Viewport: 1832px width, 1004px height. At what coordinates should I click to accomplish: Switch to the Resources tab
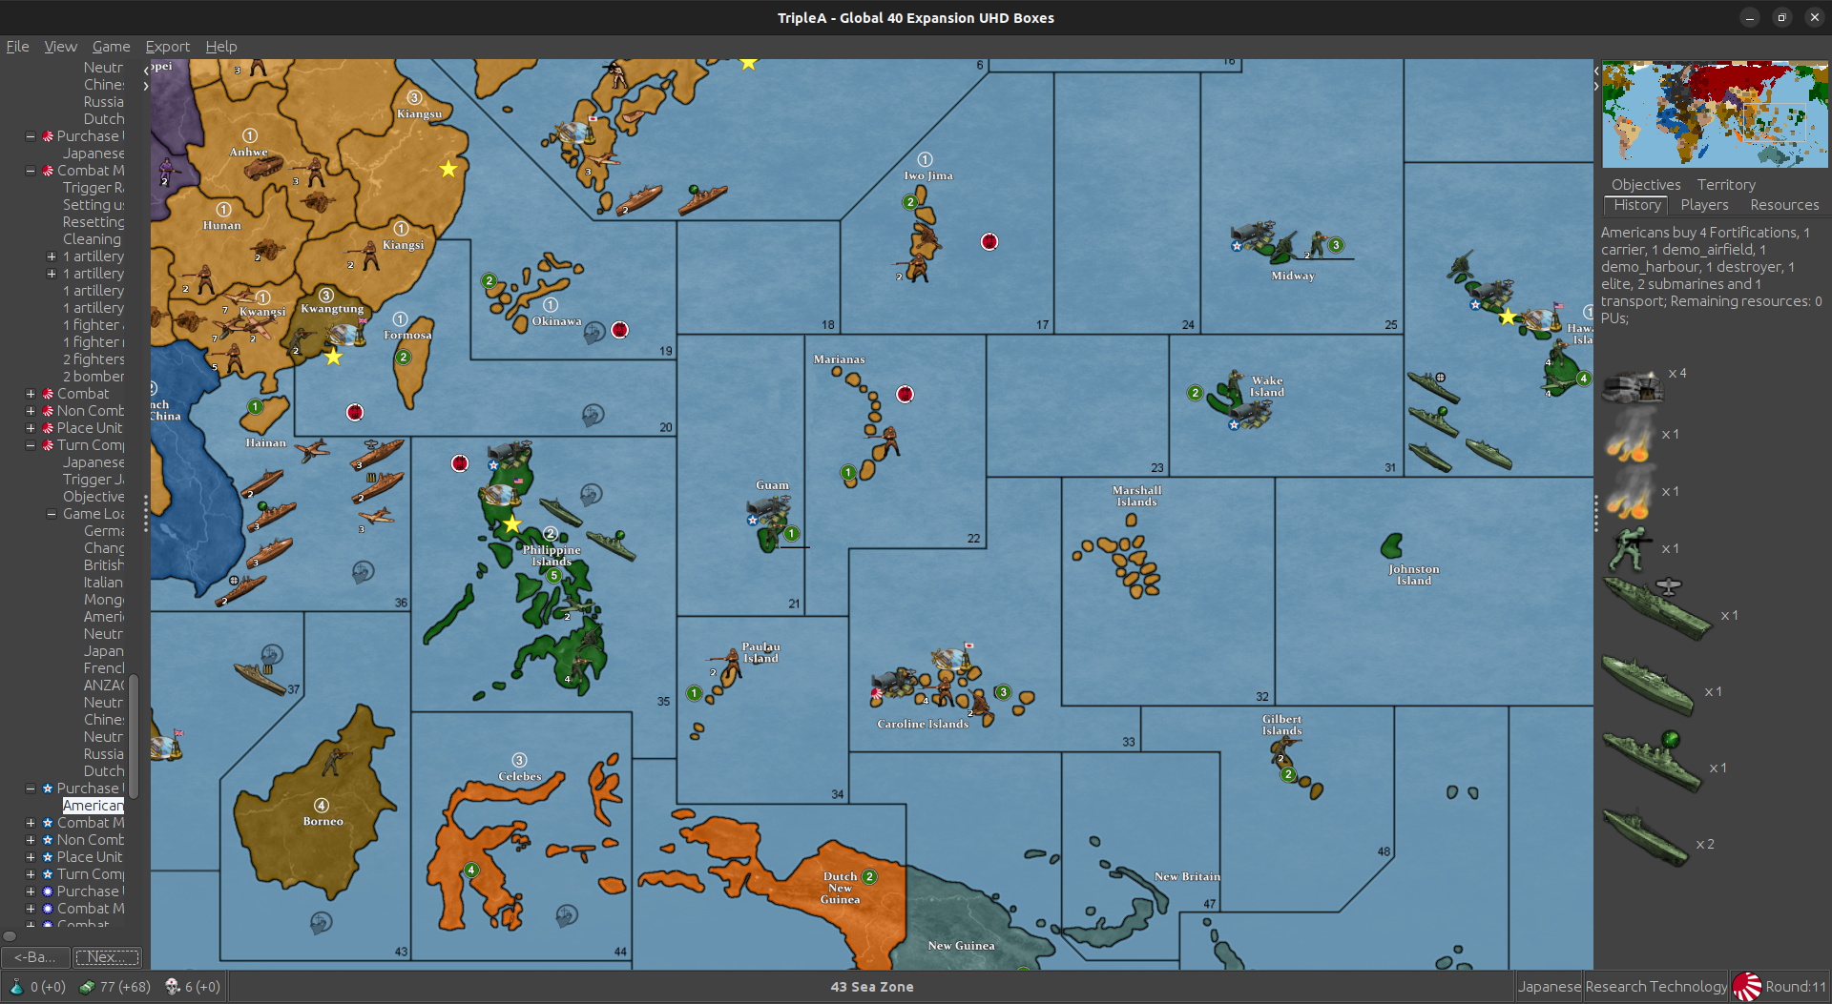point(1784,205)
